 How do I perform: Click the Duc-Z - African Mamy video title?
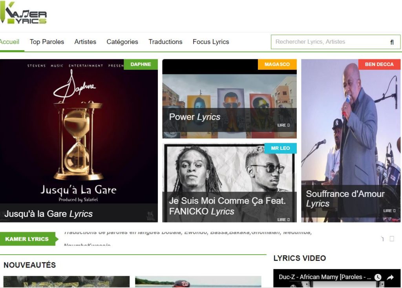coord(325,277)
